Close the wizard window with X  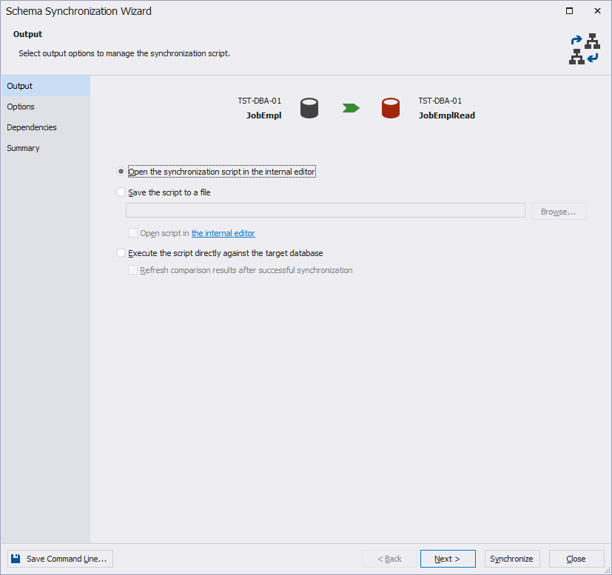597,11
